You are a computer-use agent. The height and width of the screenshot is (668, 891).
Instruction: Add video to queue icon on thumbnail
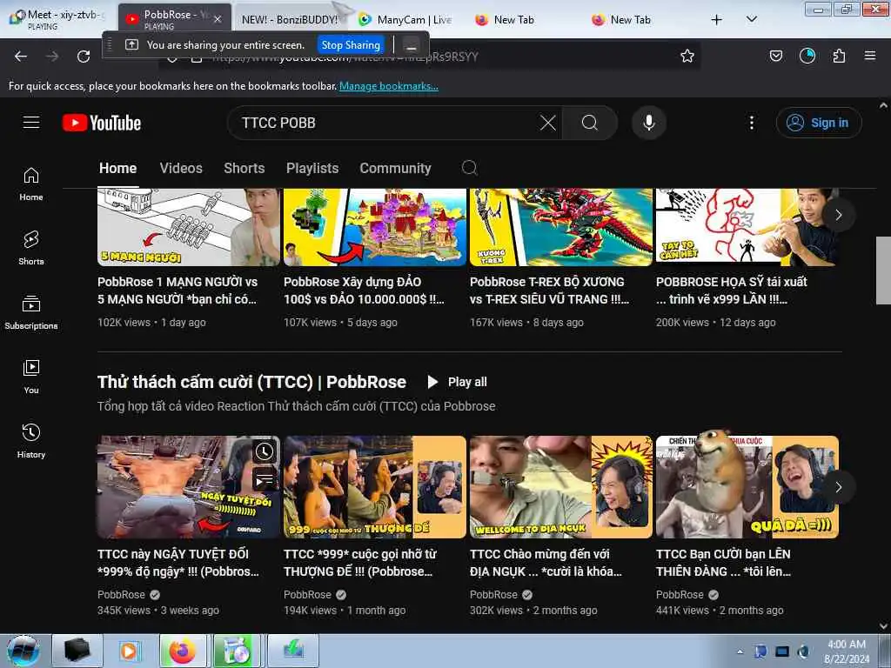[265, 481]
